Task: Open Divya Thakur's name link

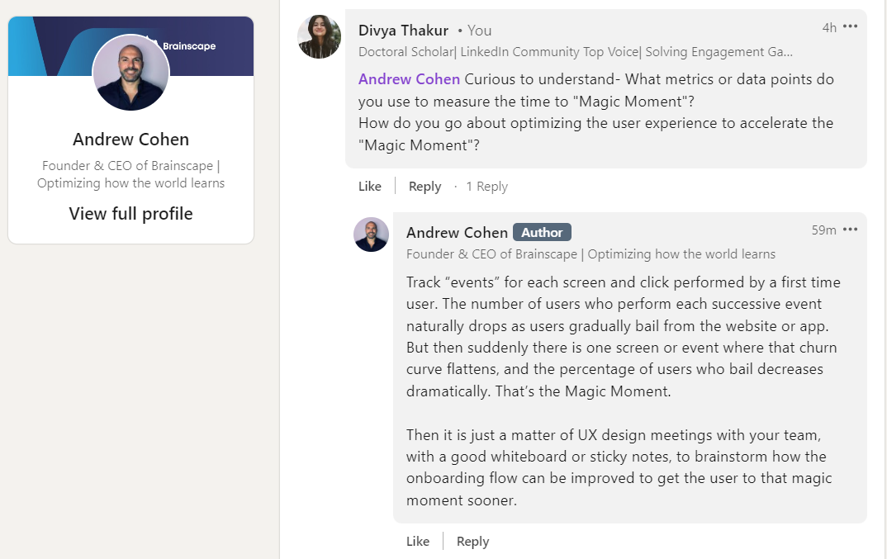Action: 403,31
